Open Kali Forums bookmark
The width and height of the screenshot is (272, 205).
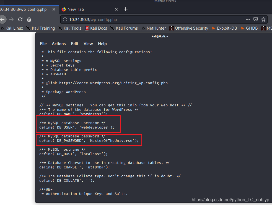pyautogui.click(x=124, y=28)
